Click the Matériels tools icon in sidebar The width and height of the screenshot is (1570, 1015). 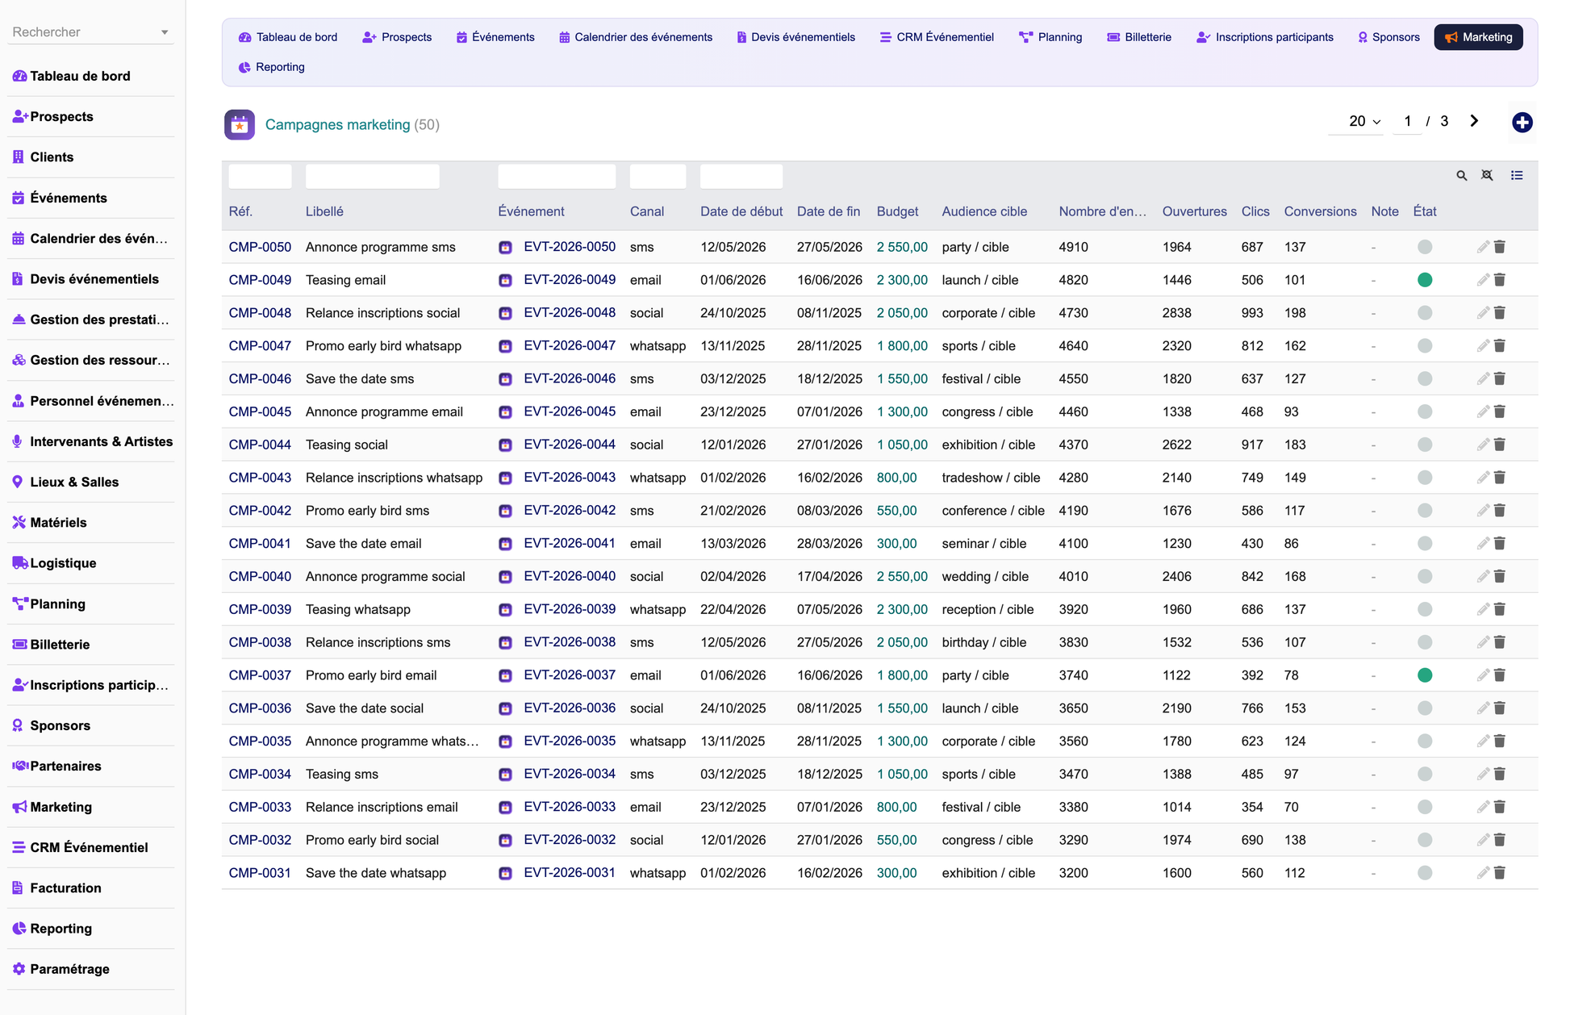[19, 522]
